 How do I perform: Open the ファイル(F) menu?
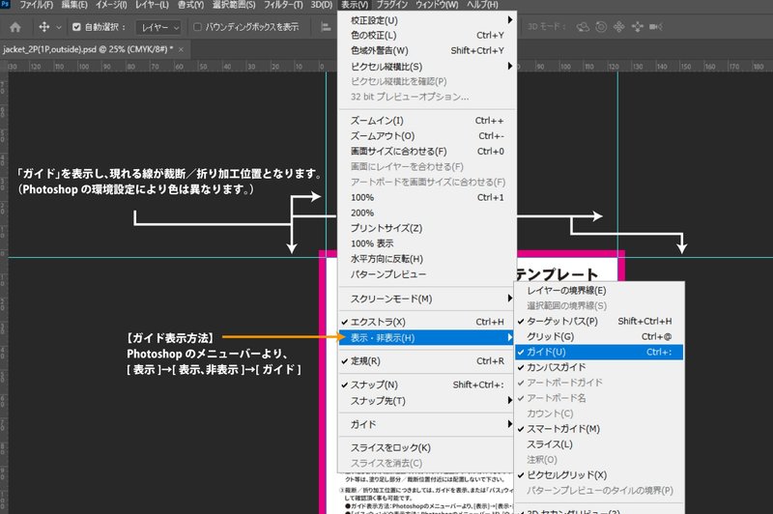click(36, 5)
